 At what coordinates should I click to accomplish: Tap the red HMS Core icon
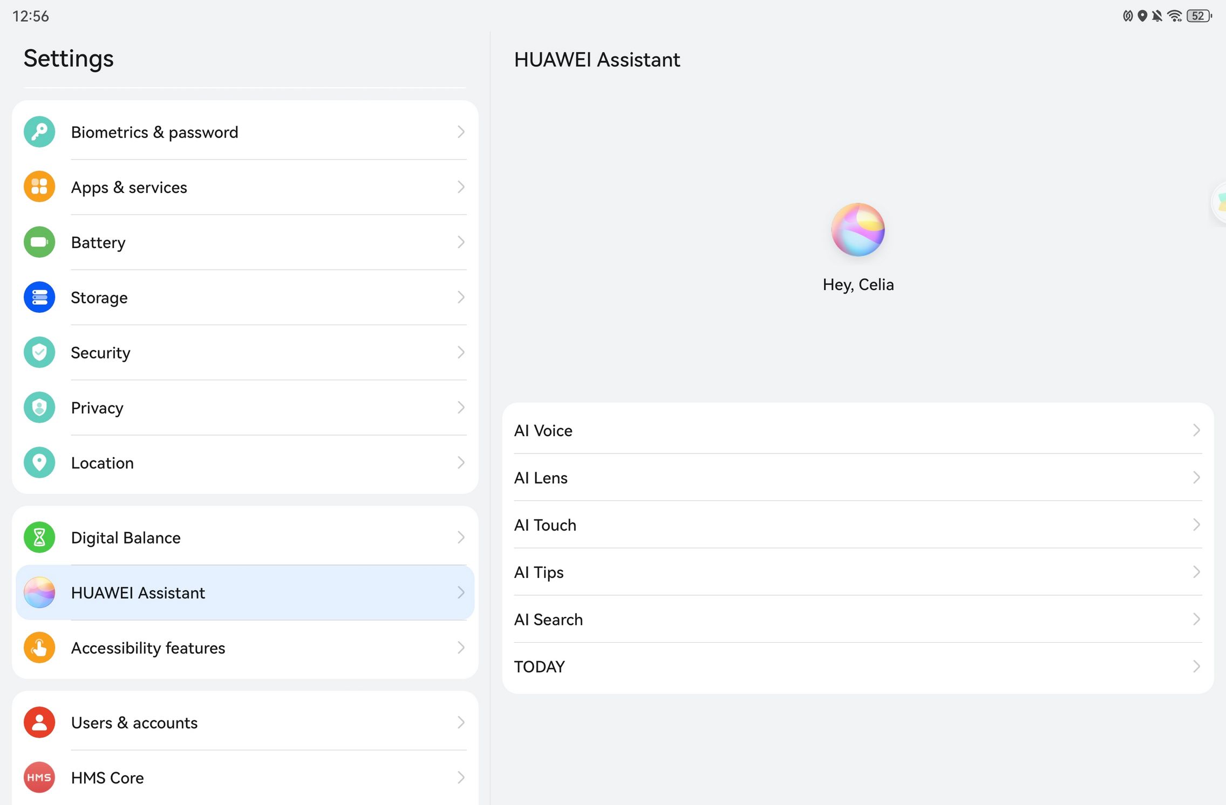tap(39, 778)
